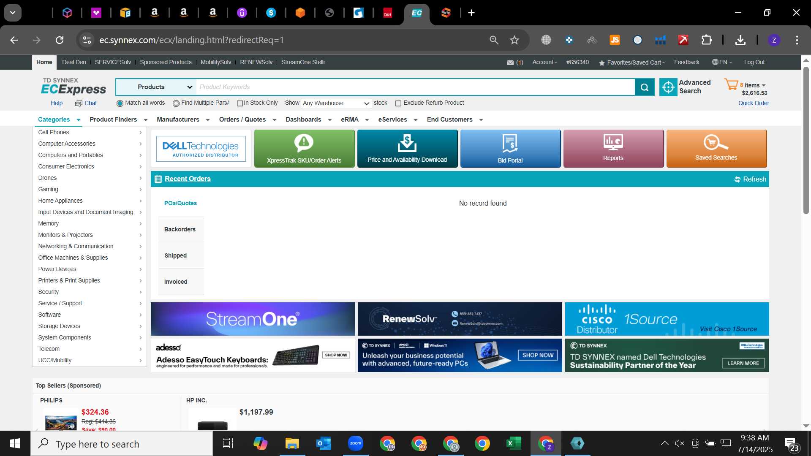Screen dimensions: 811x456
Task: Select Match all words radio button
Action: (120, 103)
